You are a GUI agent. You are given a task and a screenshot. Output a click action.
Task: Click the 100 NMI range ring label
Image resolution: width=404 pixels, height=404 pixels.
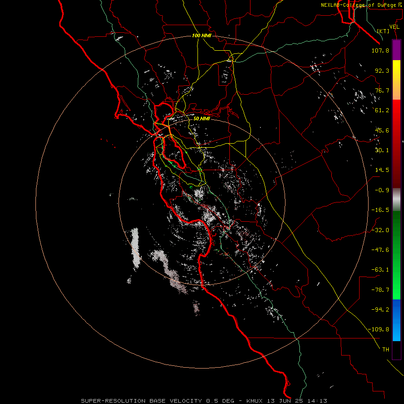(202, 35)
